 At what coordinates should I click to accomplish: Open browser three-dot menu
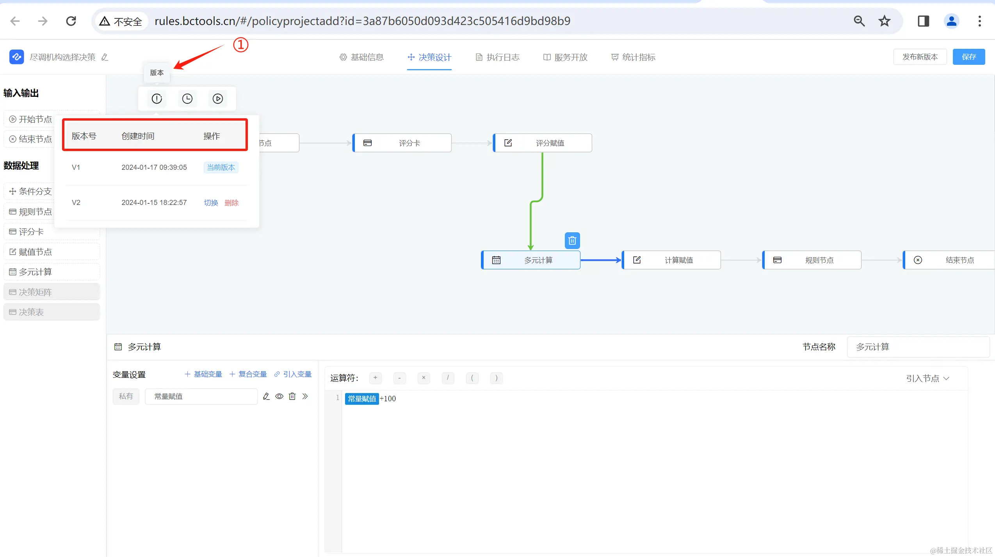click(x=979, y=21)
